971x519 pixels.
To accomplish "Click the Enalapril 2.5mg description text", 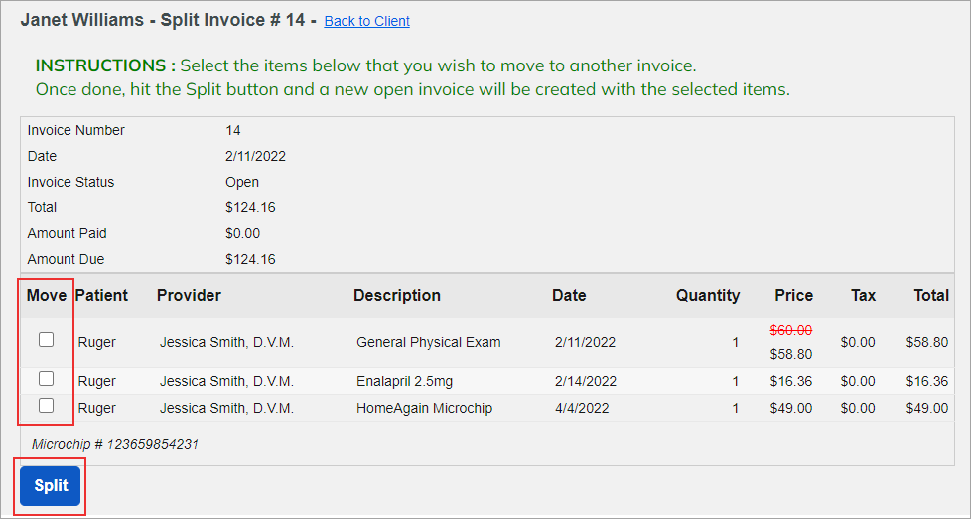I will [404, 381].
